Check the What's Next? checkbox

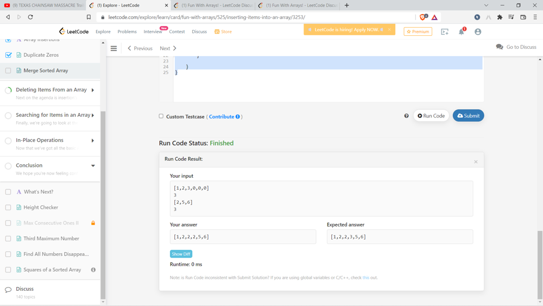pyautogui.click(x=8, y=192)
